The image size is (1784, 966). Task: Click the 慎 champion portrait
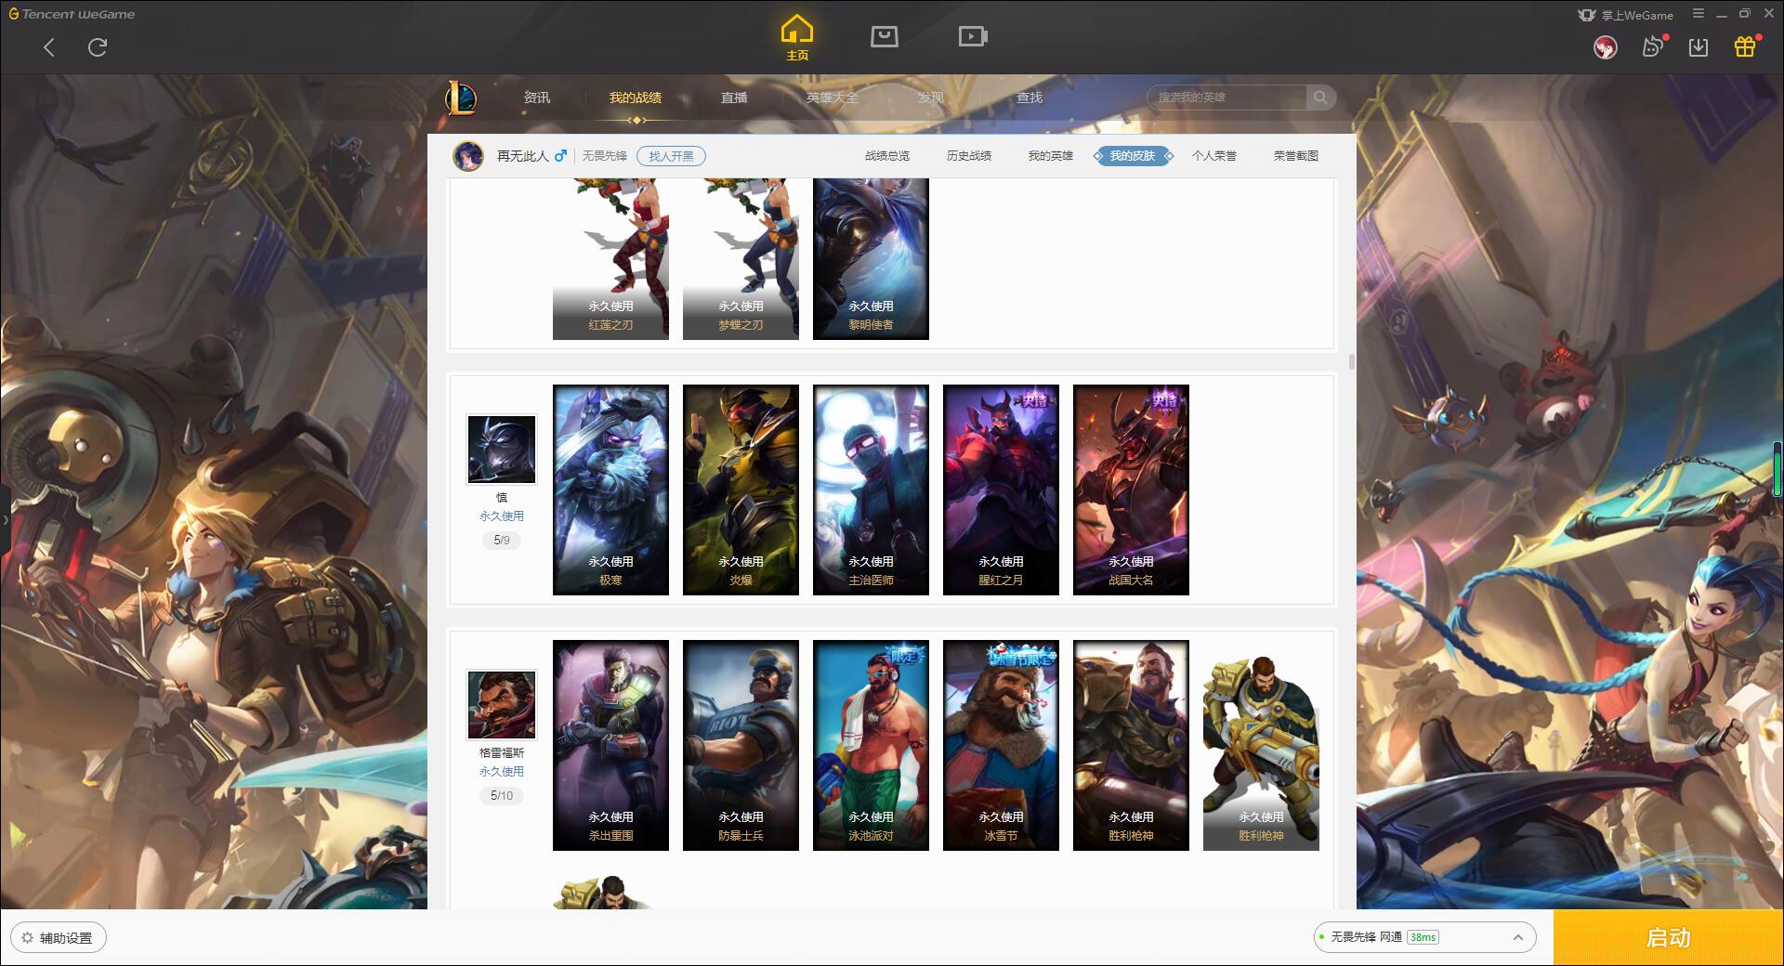(502, 450)
